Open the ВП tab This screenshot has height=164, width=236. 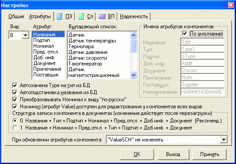pos(107,16)
